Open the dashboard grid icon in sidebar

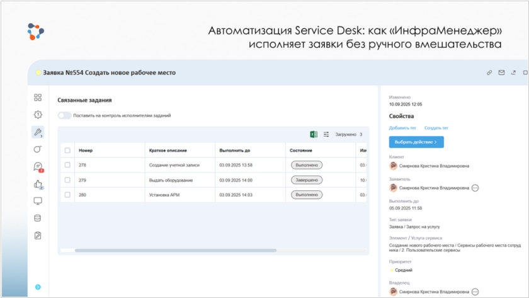[x=38, y=98]
